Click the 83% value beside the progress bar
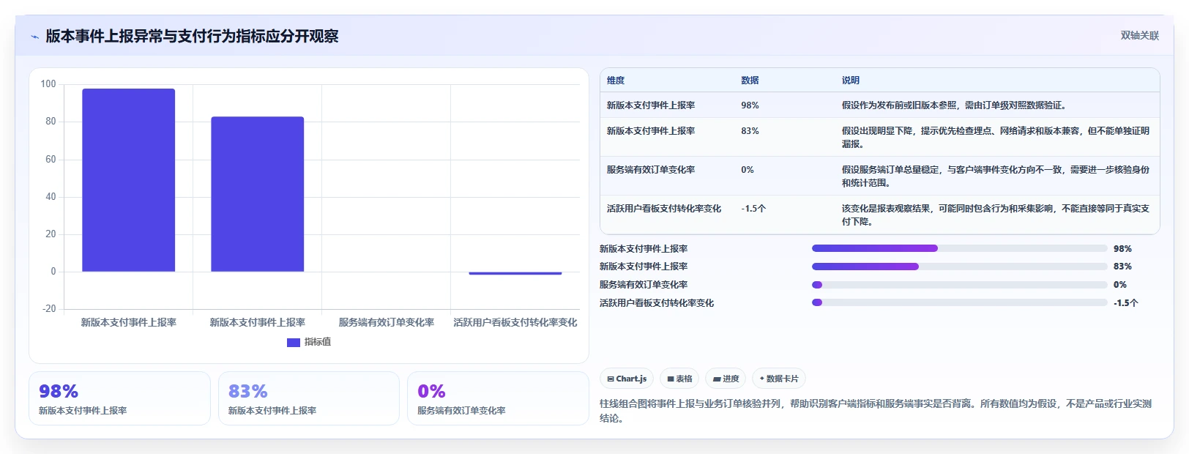Screen dimensions: 1189x454 (1122, 267)
